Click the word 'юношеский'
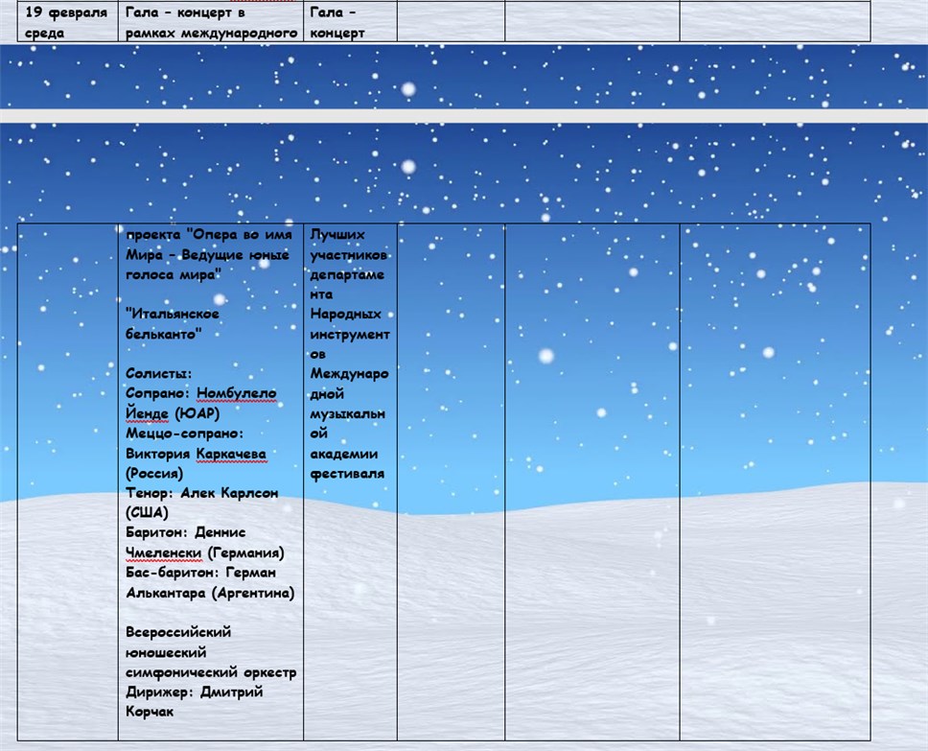The height and width of the screenshot is (751, 928). [166, 652]
